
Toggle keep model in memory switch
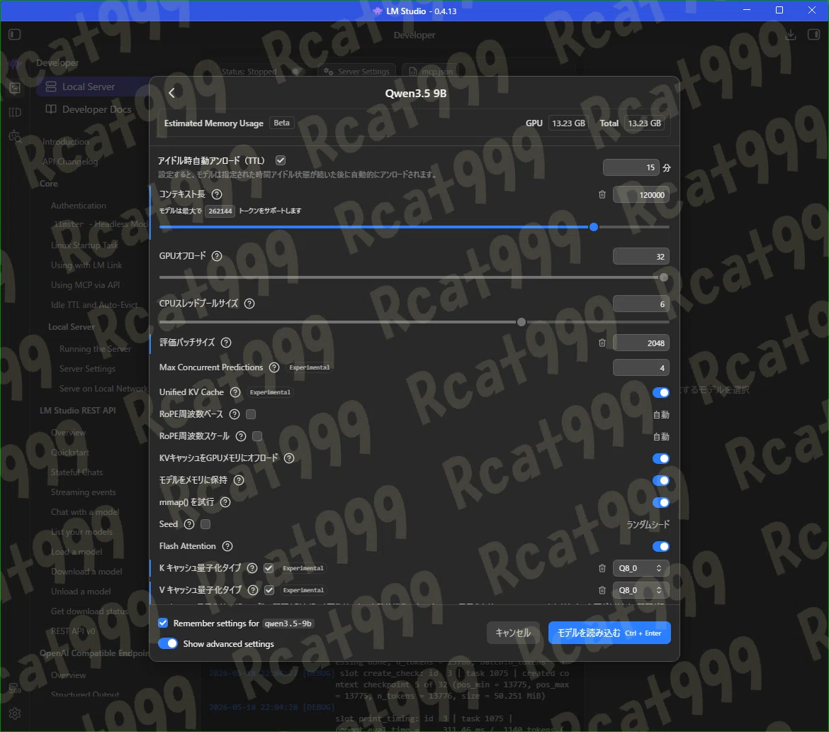661,481
